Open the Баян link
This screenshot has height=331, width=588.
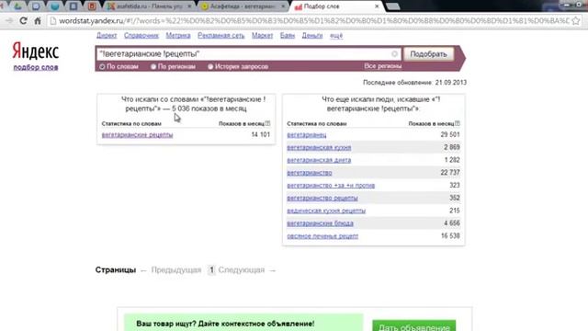pyautogui.click(x=288, y=35)
